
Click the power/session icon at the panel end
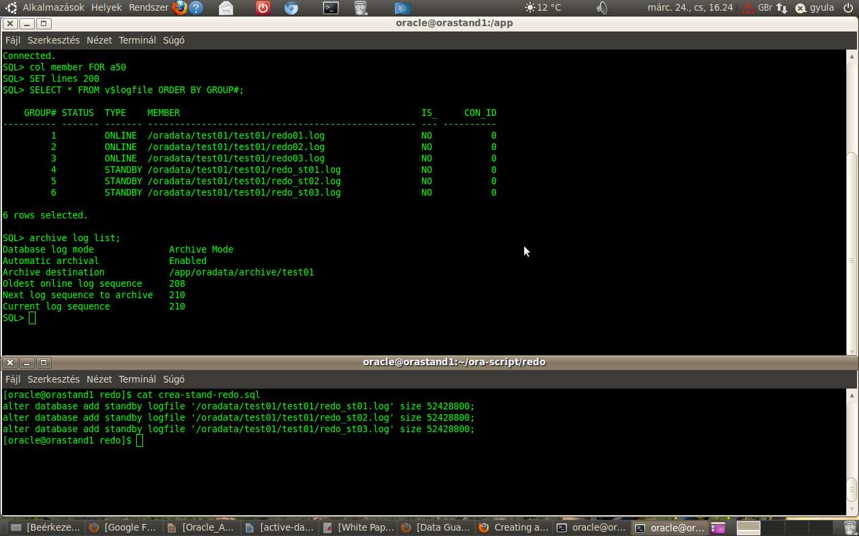(848, 7)
